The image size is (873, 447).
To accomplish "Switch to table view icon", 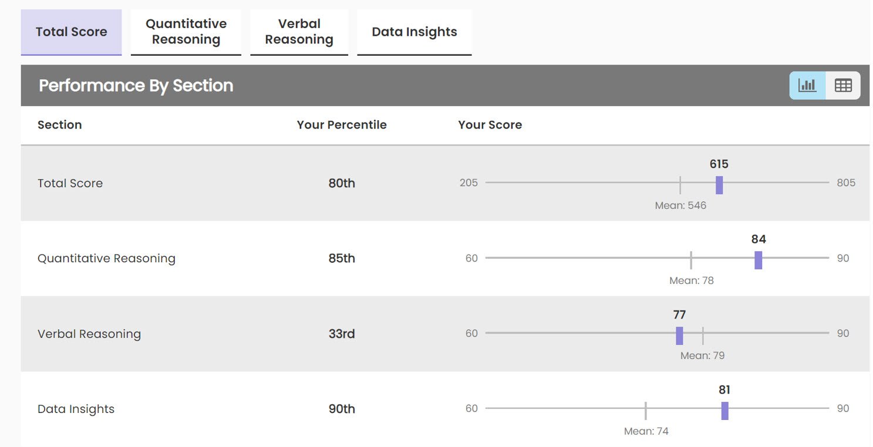I will pos(843,86).
